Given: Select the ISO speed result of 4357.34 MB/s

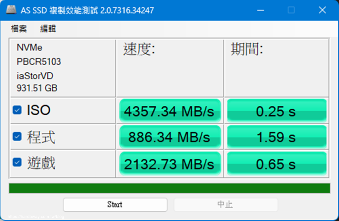Looking at the screenshot, I should click(x=170, y=111).
